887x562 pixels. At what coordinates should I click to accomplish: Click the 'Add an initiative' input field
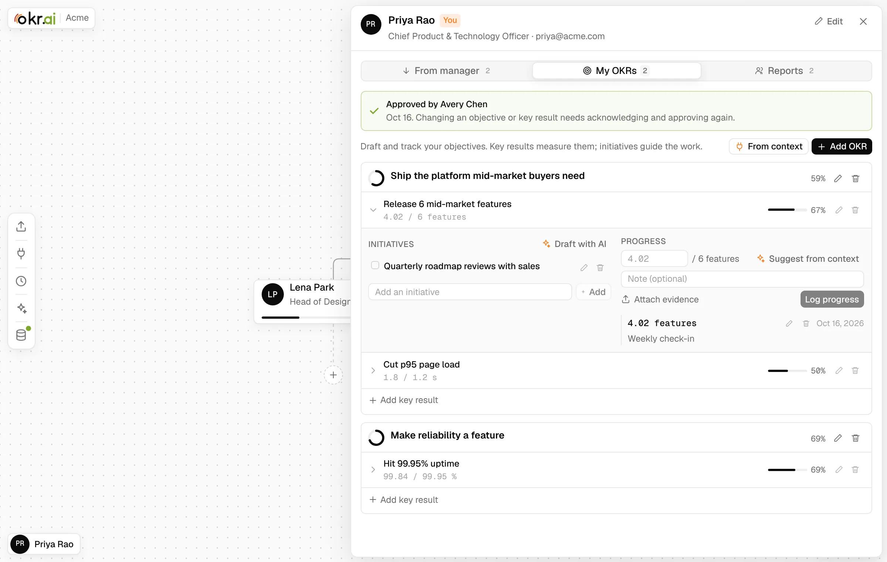pos(470,292)
